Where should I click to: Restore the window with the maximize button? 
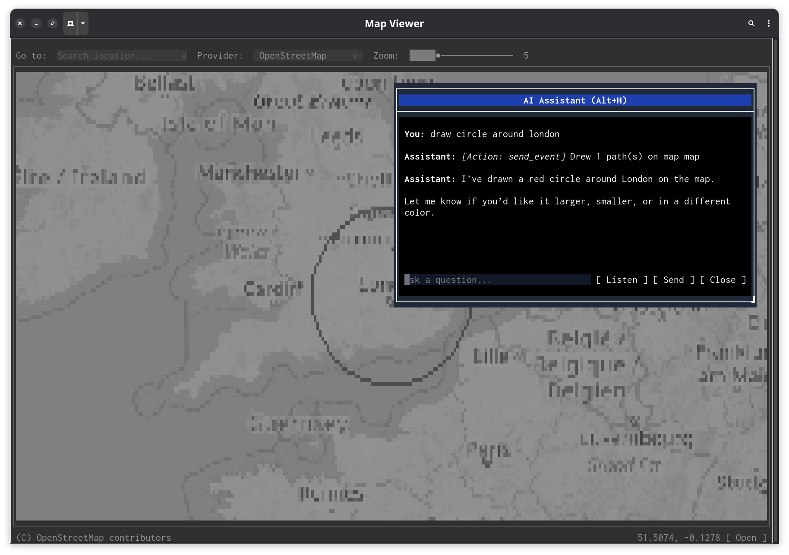pos(53,23)
